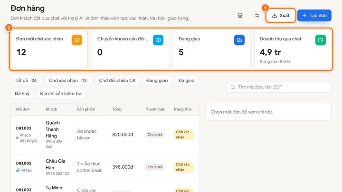Click the search magnifier icon
Image resolution: width=342 pixels, height=192 pixels.
point(233,87)
